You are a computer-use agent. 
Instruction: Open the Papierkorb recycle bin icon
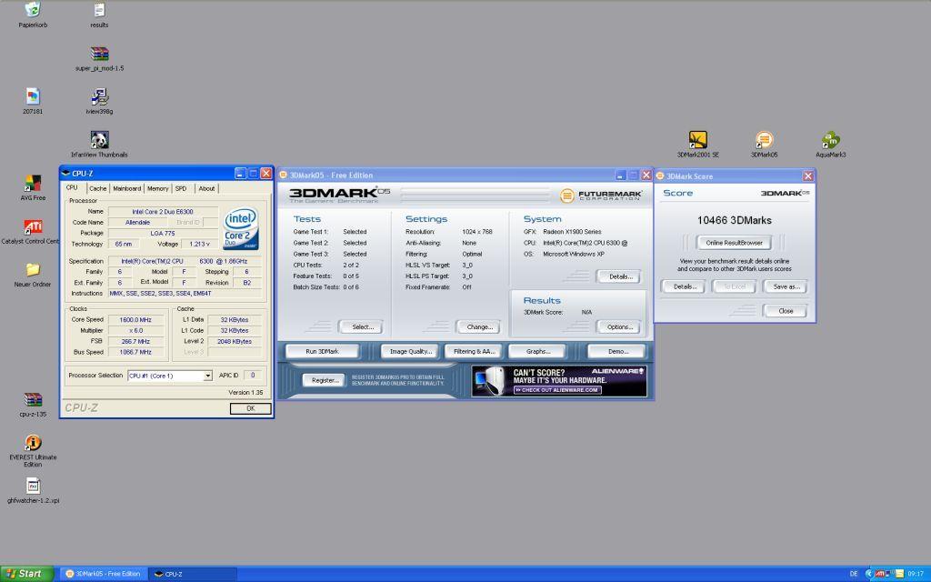[33, 10]
